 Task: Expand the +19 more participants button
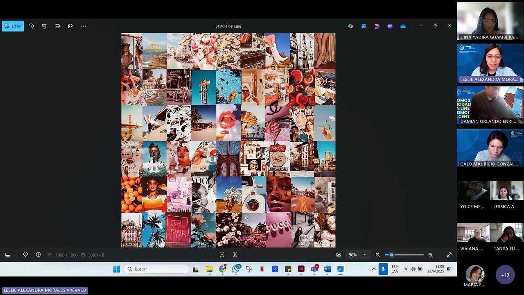(x=505, y=275)
